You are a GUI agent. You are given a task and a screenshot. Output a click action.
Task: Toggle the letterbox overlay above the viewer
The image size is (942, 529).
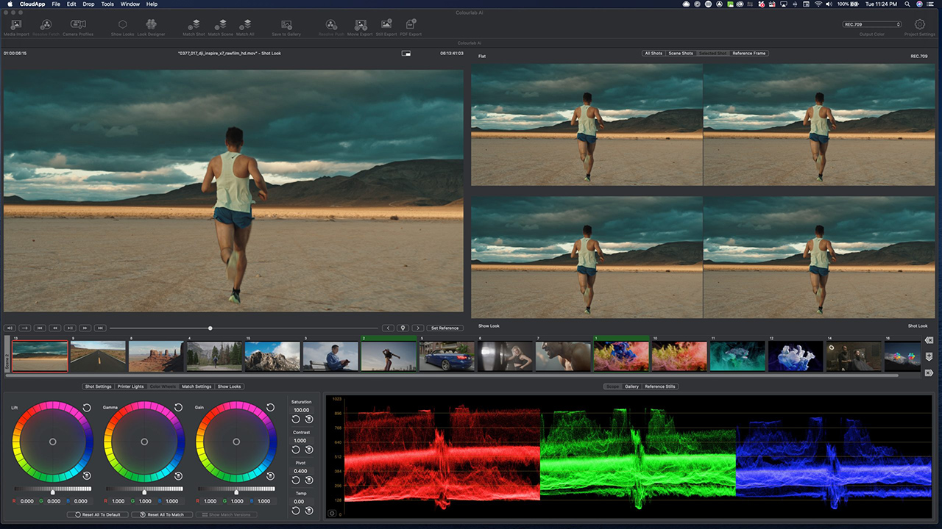(406, 53)
